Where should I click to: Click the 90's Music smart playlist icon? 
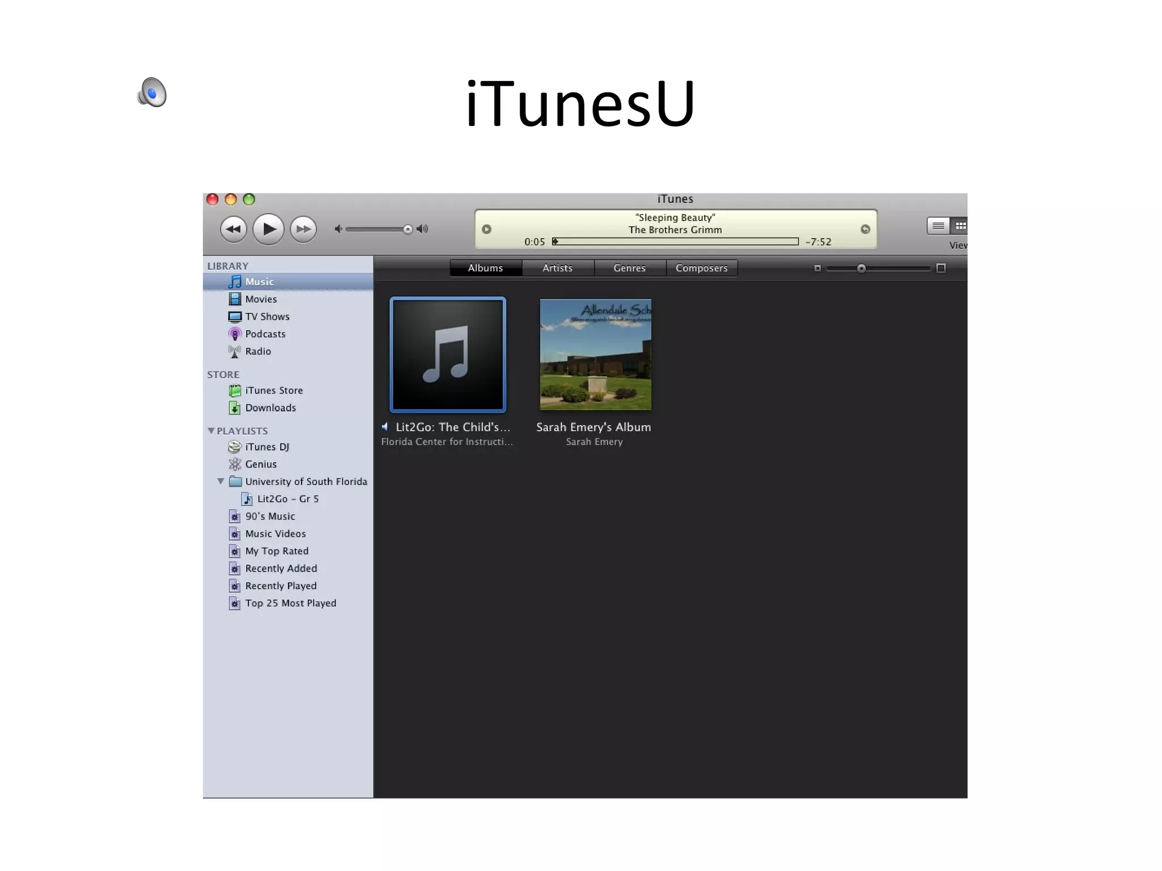pyautogui.click(x=234, y=517)
